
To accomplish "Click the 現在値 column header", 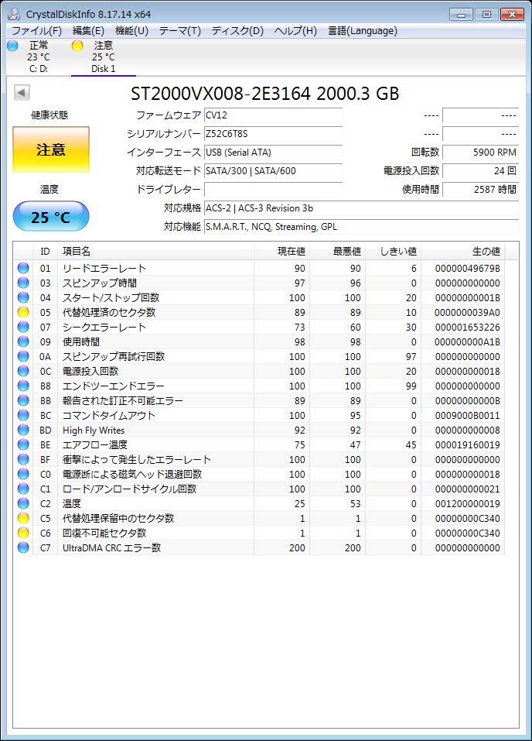I will [281, 252].
